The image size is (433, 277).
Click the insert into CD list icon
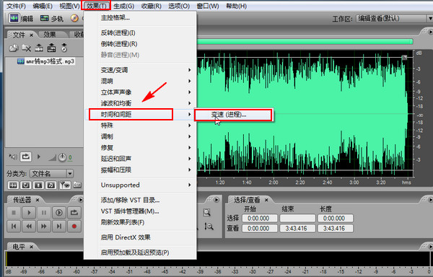tap(64, 48)
